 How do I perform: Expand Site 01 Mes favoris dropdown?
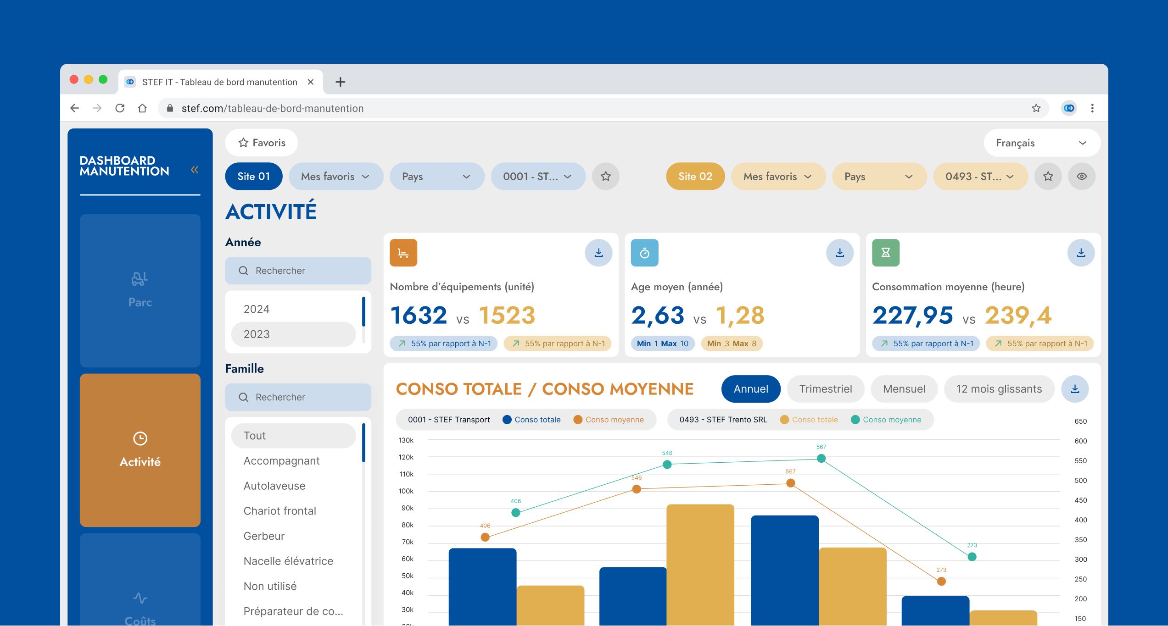pos(335,177)
